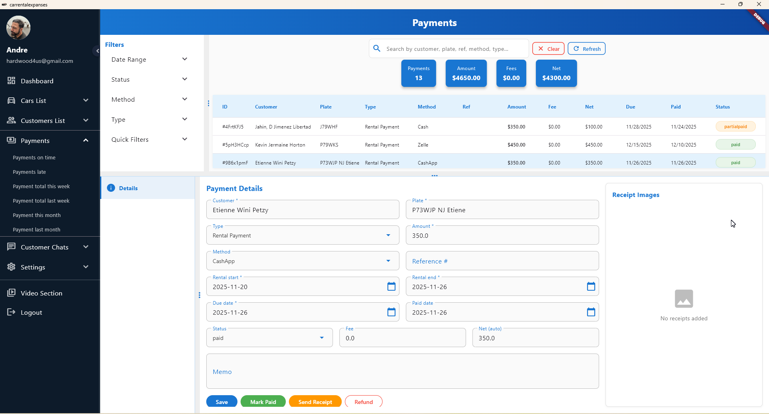Open Payments late in sidebar
Screen dimensions: 769x414
pos(29,172)
